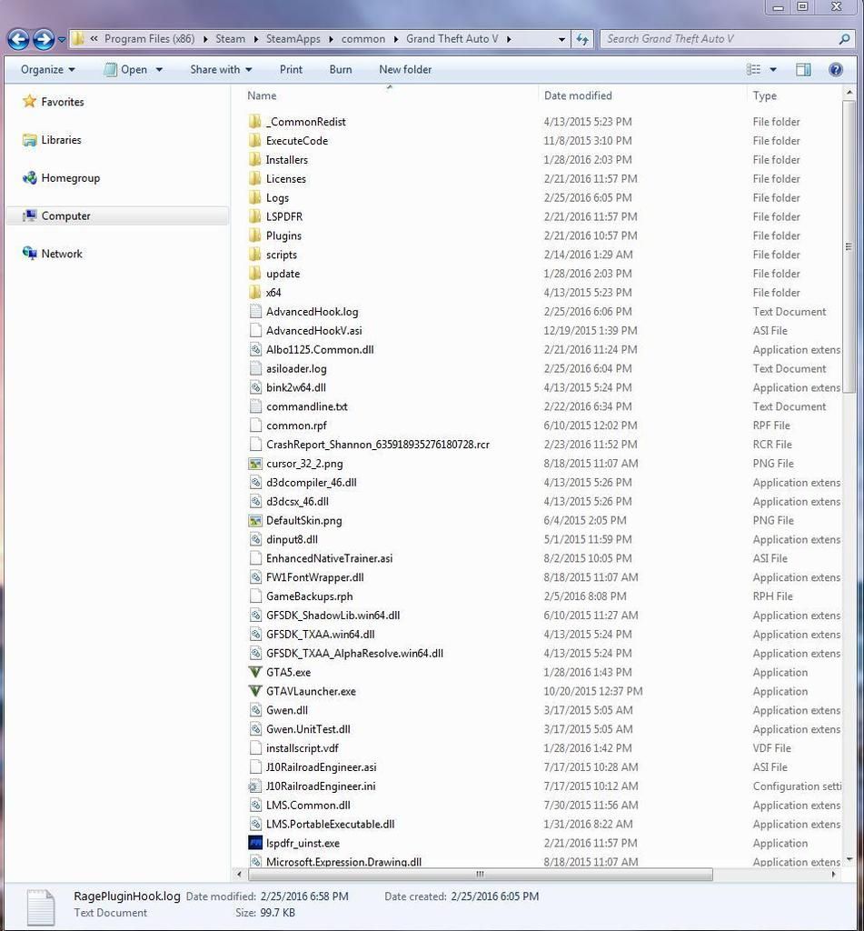The width and height of the screenshot is (864, 931).
Task: Open the view options dropdown arrow
Action: pyautogui.click(x=773, y=69)
